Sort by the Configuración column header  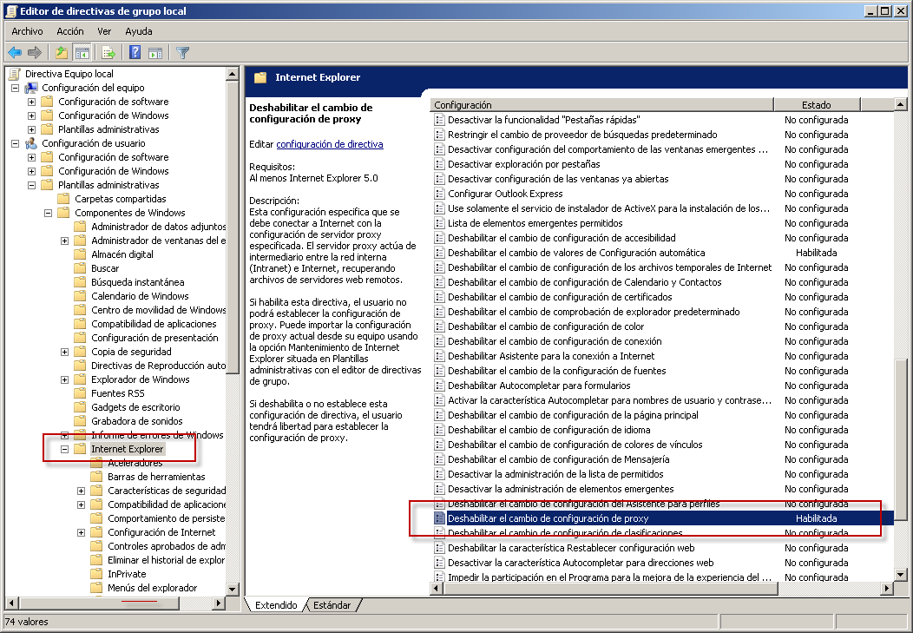602,105
